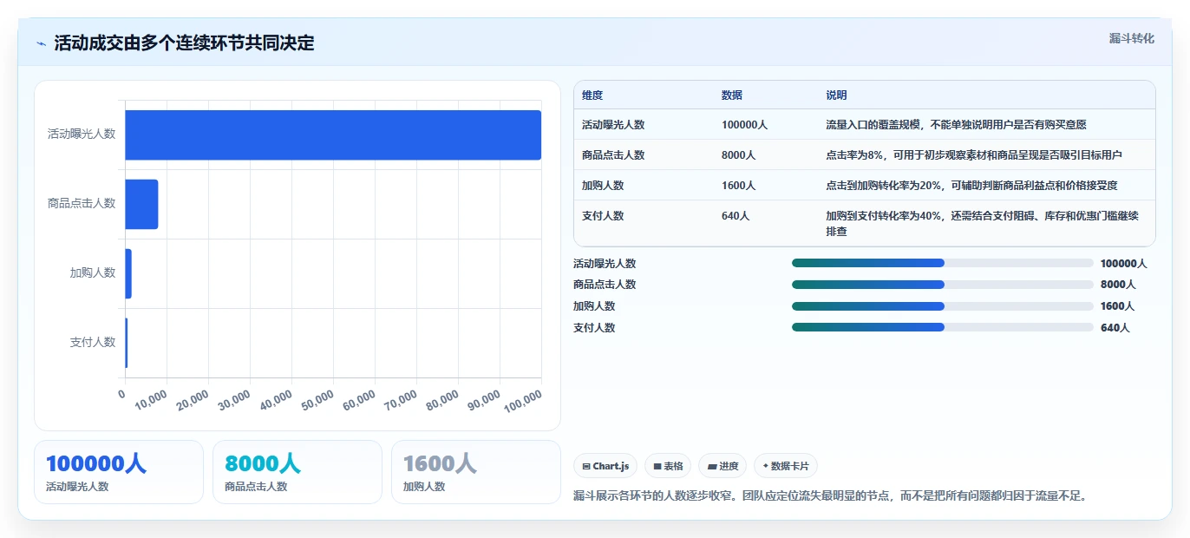Screen dimensions: 1190x538
Task: Click the description starting with 点击率为8%
Action: coord(974,154)
